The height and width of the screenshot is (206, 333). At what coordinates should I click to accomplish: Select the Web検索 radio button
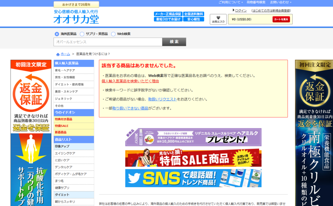(113, 34)
